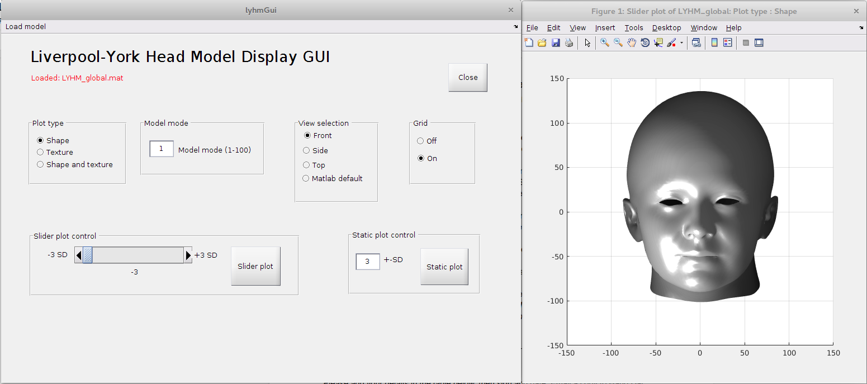The width and height of the screenshot is (867, 384).
Task: Select the Data Cursor tool
Action: pos(658,43)
